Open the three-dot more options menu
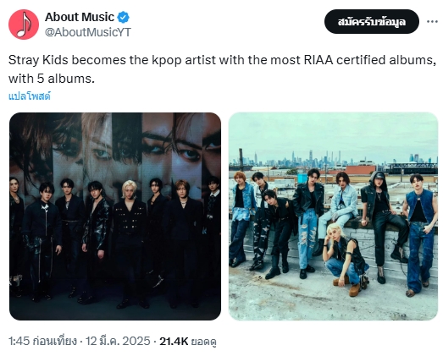 pos(432,21)
